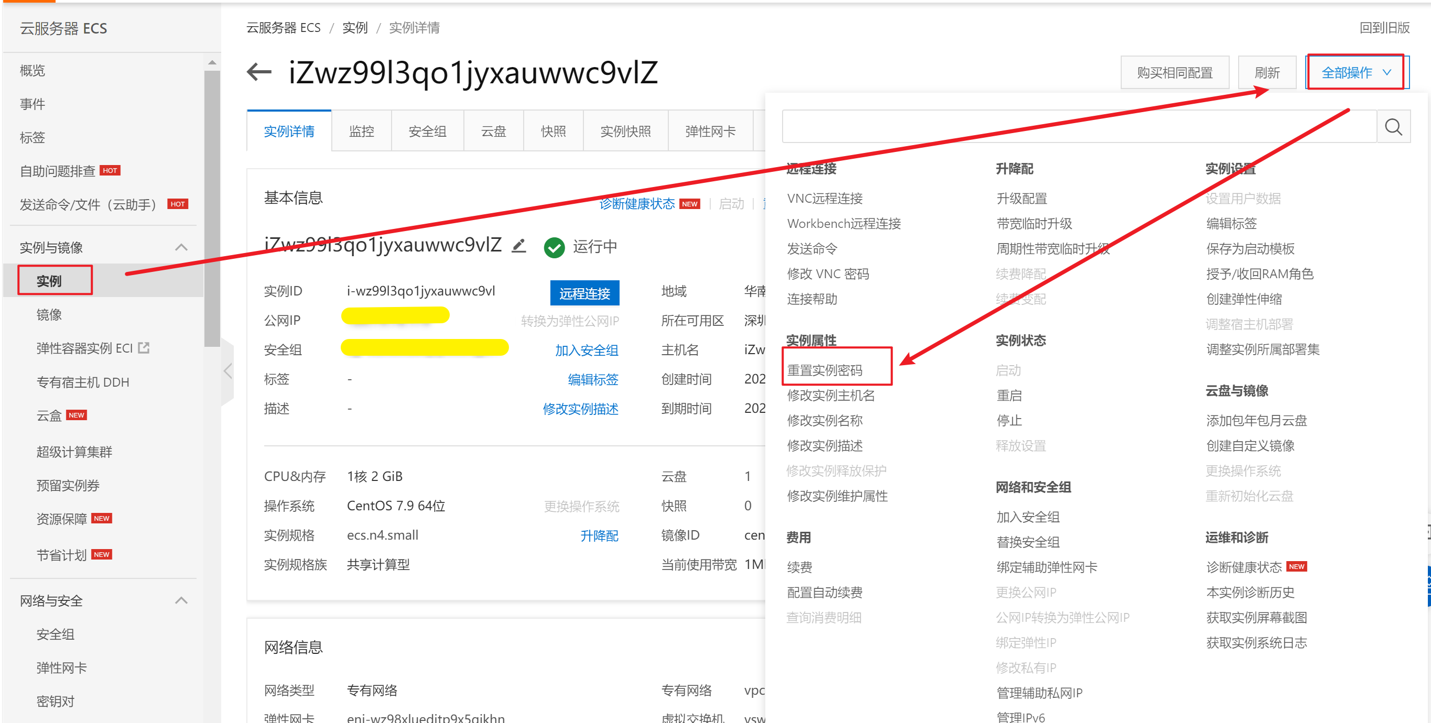Switch to the 快照 tab
Viewport: 1431px width, 723px height.
click(554, 131)
